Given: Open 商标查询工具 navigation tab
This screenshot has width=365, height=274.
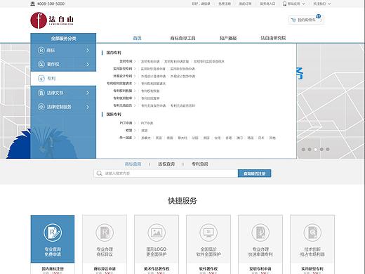Looking at the screenshot, I should click(x=182, y=38).
